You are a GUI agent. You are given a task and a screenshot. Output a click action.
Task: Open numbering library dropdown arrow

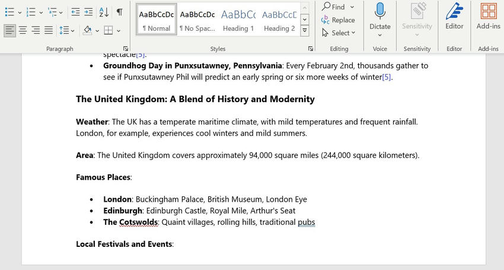coord(41,12)
